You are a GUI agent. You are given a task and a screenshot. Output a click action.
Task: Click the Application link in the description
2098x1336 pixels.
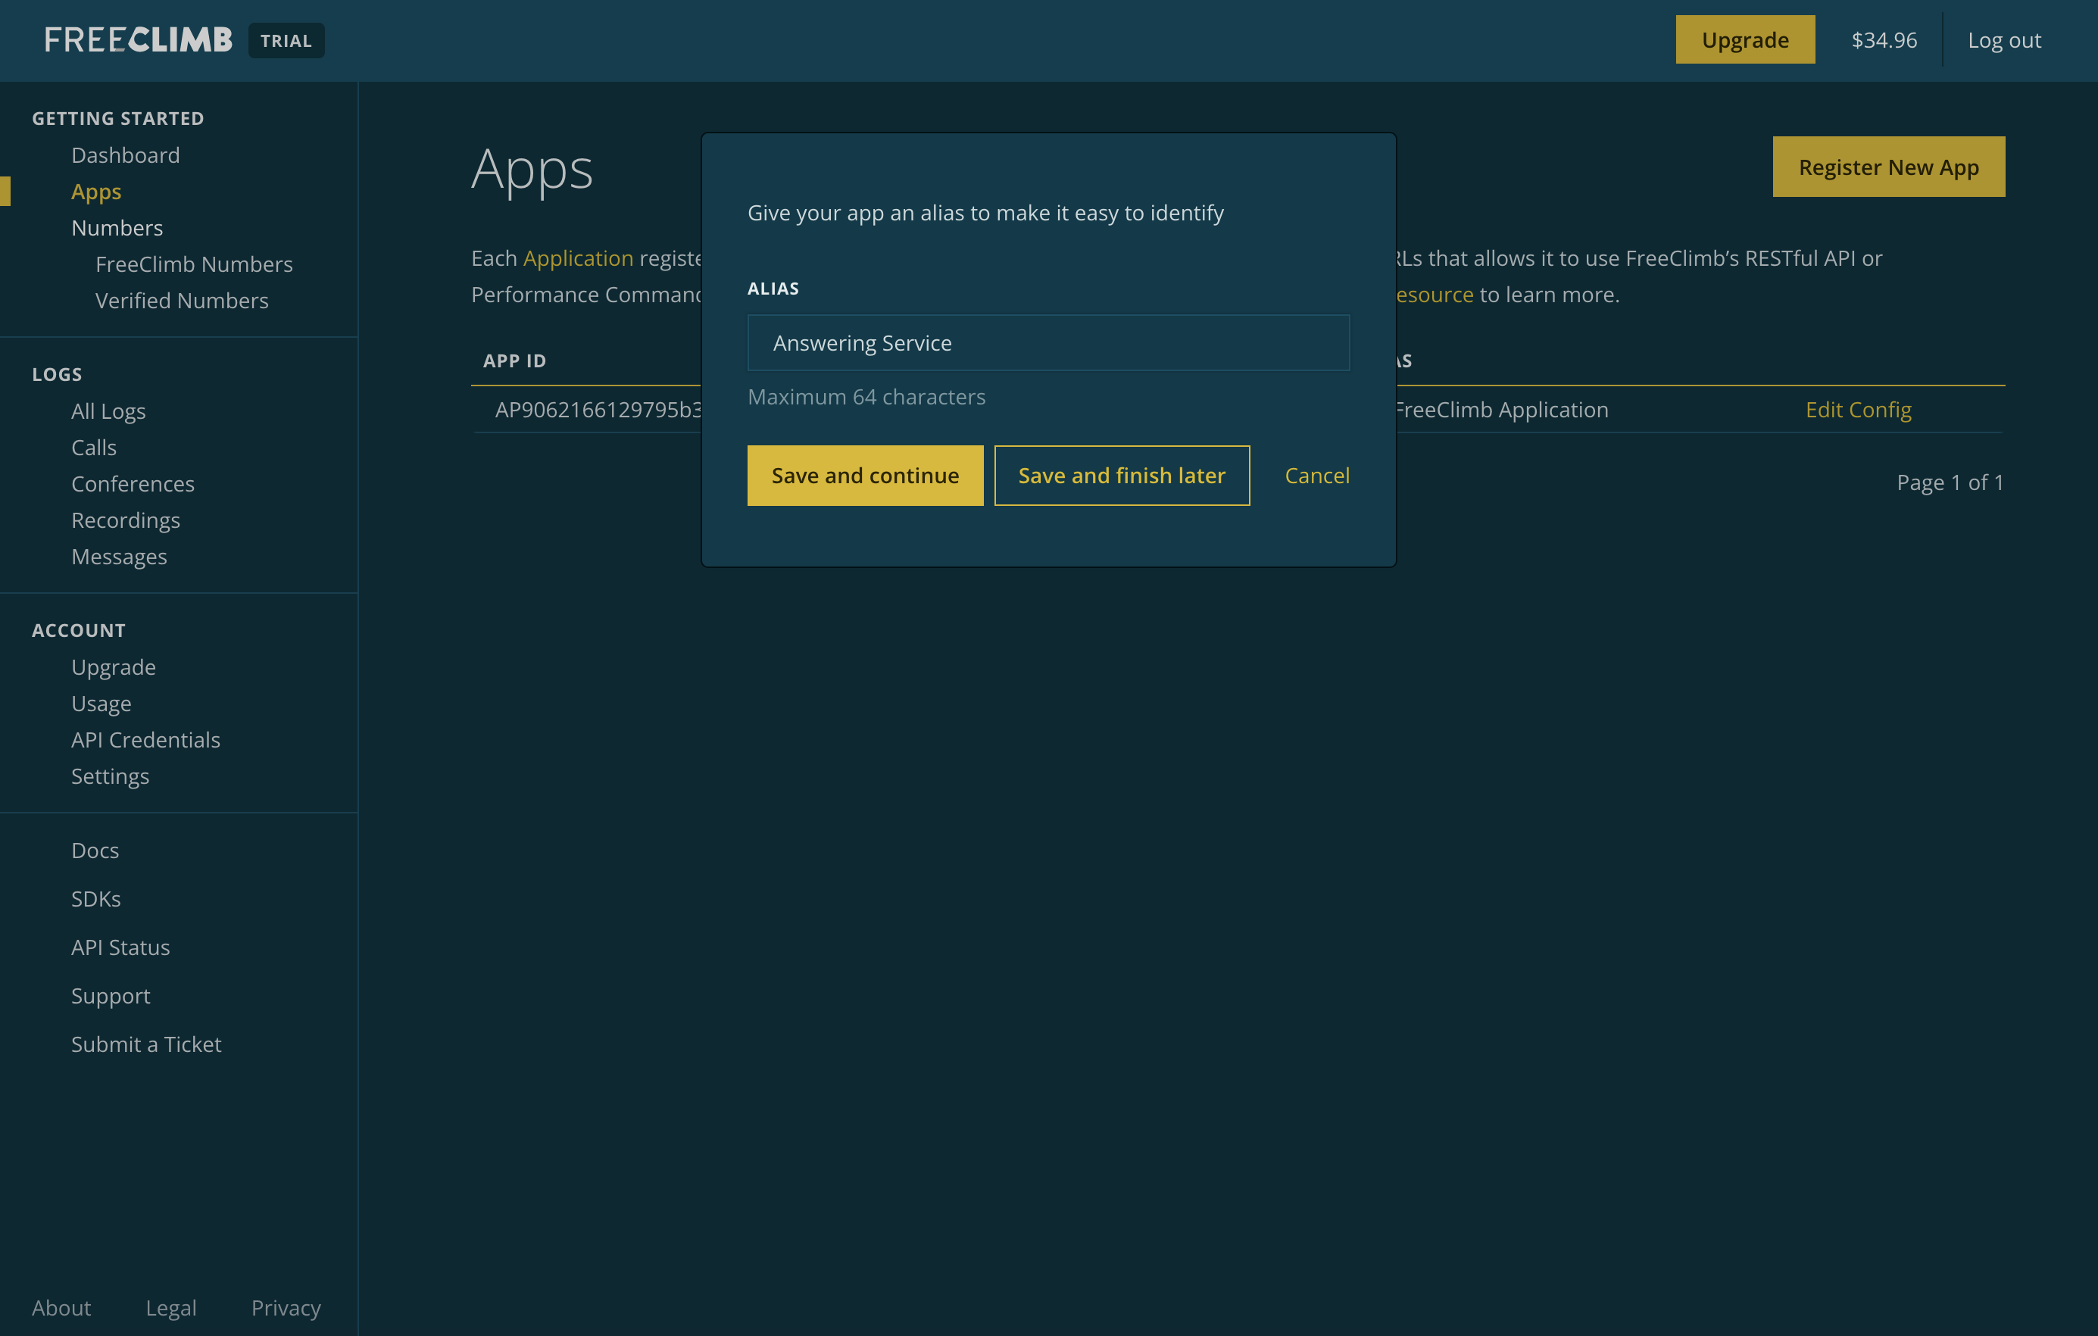tap(578, 258)
